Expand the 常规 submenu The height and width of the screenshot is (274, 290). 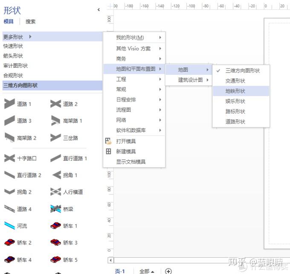tap(134, 89)
